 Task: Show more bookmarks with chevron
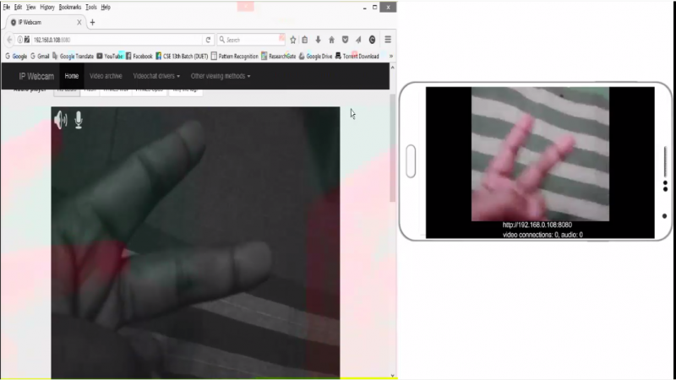tap(391, 56)
